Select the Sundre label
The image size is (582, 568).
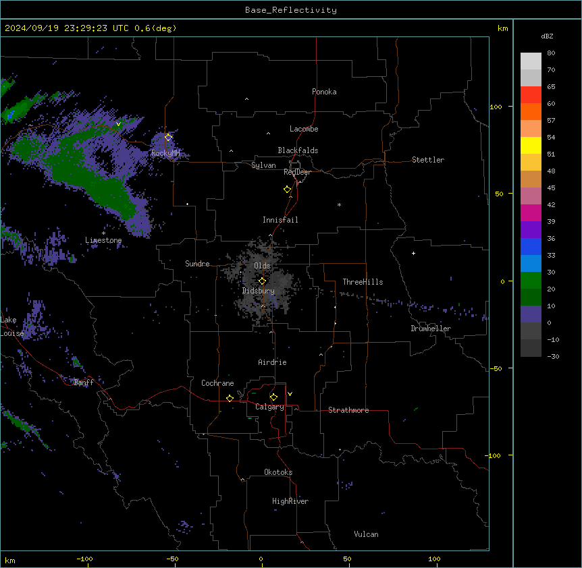197,264
